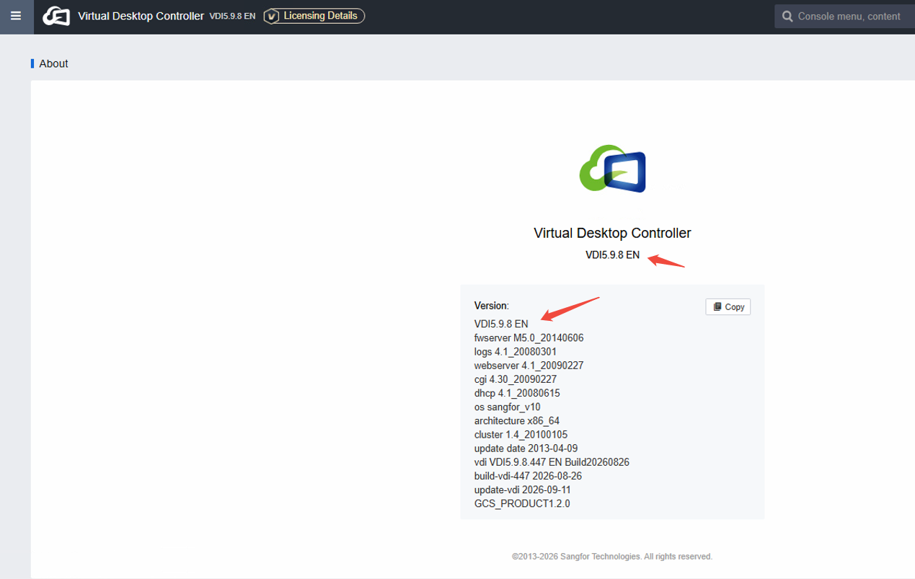Click the green-blue product logo on About page
Screen dimensions: 915x579
(613, 168)
